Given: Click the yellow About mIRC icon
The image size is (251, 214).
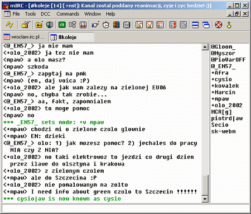Looking at the screenshot, I should pos(229,25).
